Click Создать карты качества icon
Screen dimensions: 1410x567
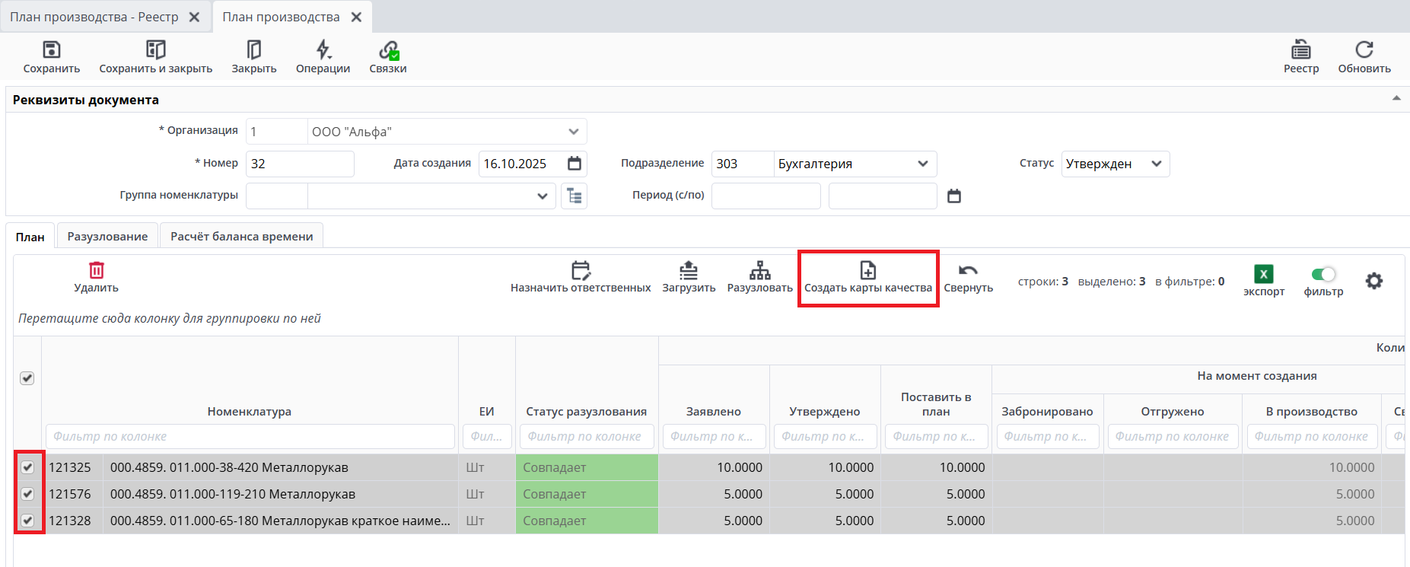(x=867, y=270)
